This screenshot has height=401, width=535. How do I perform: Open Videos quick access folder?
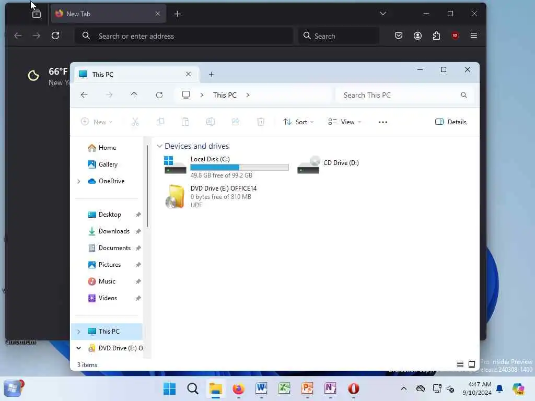click(x=107, y=298)
